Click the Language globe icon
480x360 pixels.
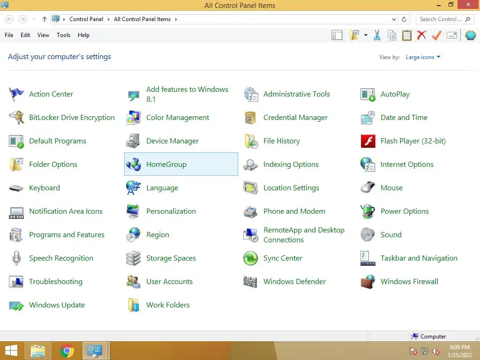(x=134, y=188)
